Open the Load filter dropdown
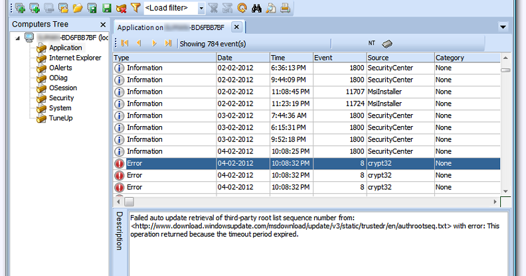This screenshot has width=526, height=276. click(x=201, y=8)
